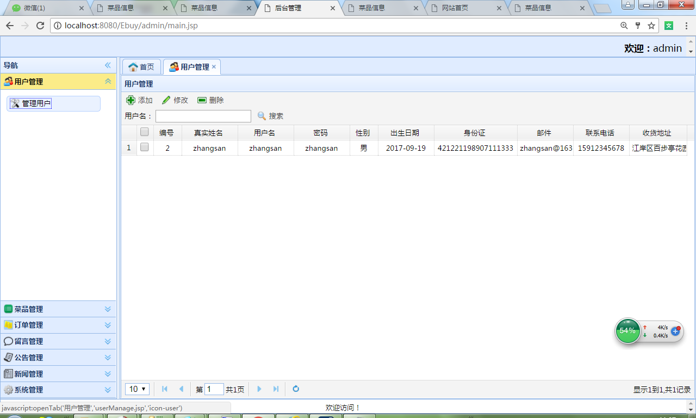
Task: Collapse the 用户管理 accordion section
Action: 108,82
